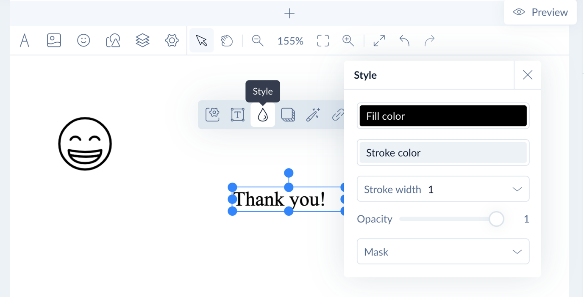Select the "Thank you!" text element

point(280,199)
